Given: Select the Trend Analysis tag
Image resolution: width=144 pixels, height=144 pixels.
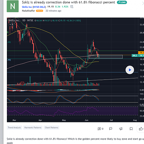Looking at the screenshot, I should [x=14, y=128].
